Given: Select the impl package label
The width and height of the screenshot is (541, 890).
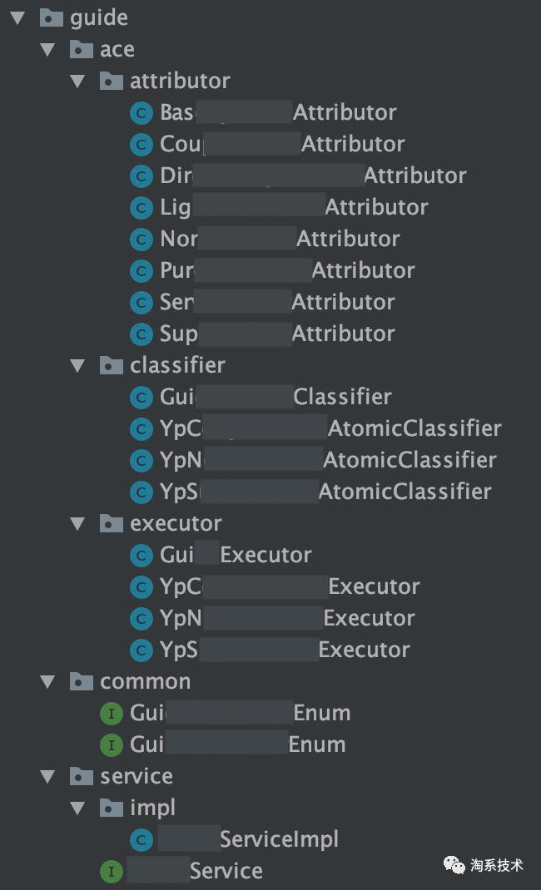Looking at the screenshot, I should (152, 808).
